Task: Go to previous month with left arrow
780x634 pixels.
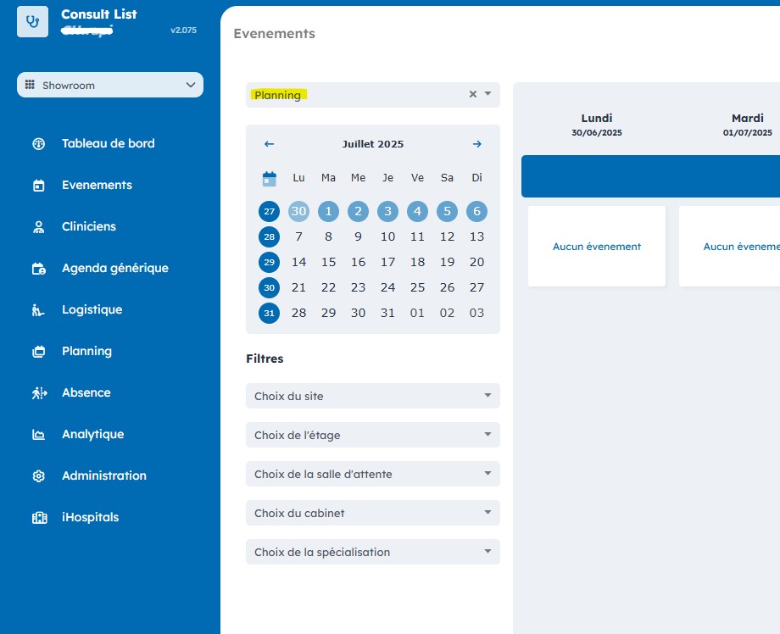Action: click(x=269, y=144)
